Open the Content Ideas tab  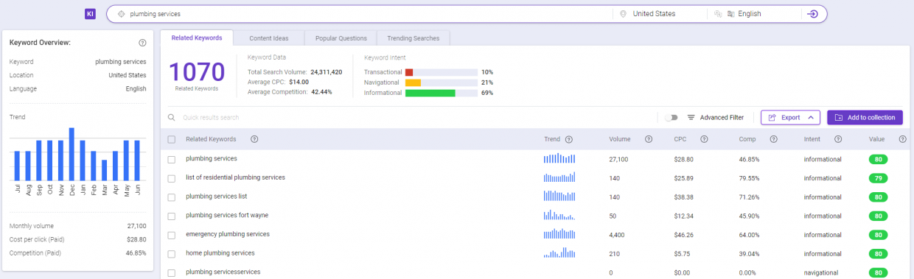pos(268,38)
